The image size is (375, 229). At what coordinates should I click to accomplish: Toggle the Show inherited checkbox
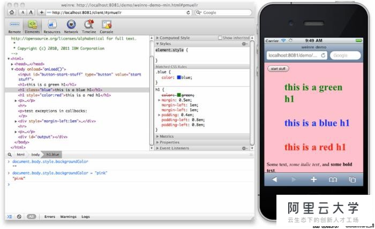point(220,38)
